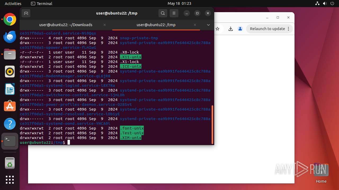The height and width of the screenshot is (190, 339).
Task: Open the power icon in the system menu
Action: coord(332,3)
